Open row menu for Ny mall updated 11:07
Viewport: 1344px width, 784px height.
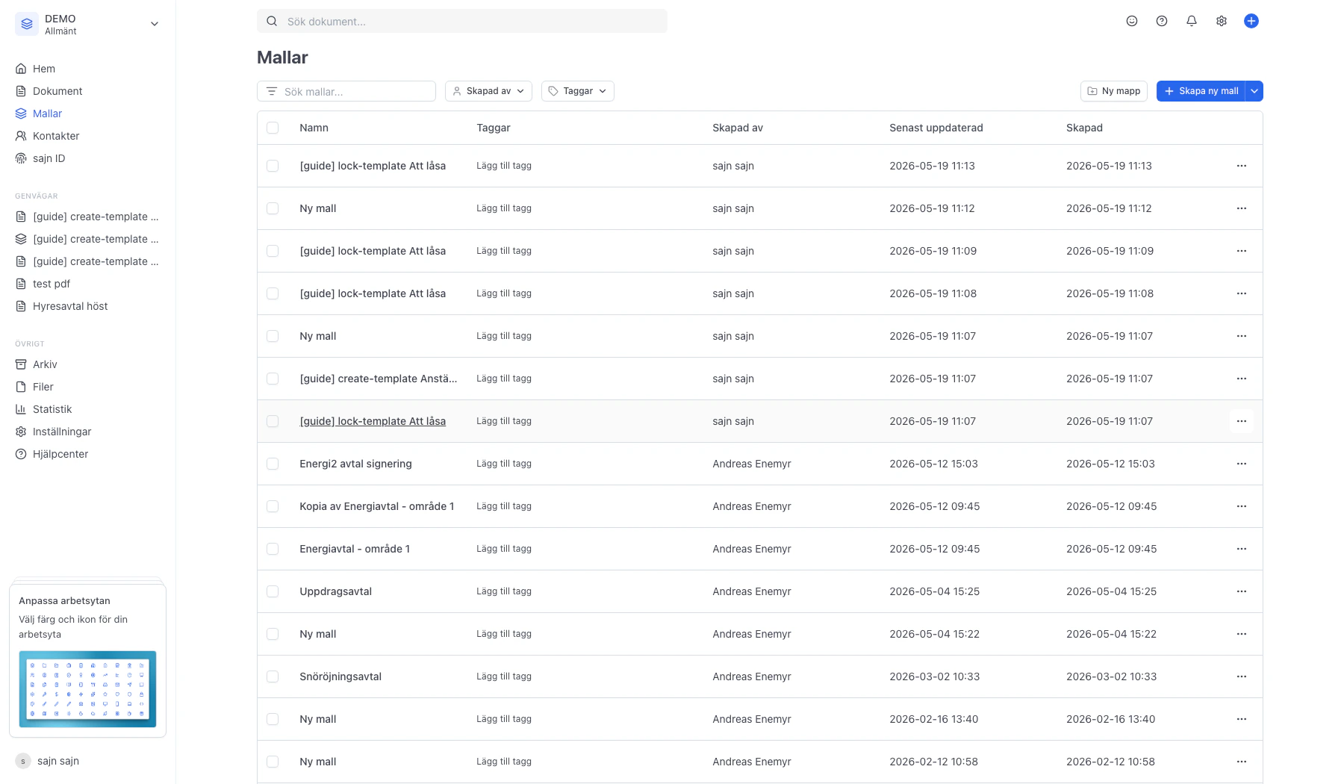[x=1242, y=336]
